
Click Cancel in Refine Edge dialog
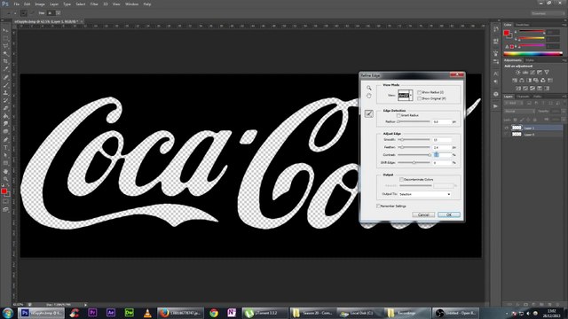(423, 214)
